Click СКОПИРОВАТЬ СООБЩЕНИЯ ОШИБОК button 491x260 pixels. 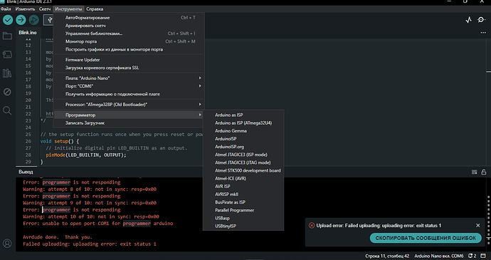(x=426, y=238)
